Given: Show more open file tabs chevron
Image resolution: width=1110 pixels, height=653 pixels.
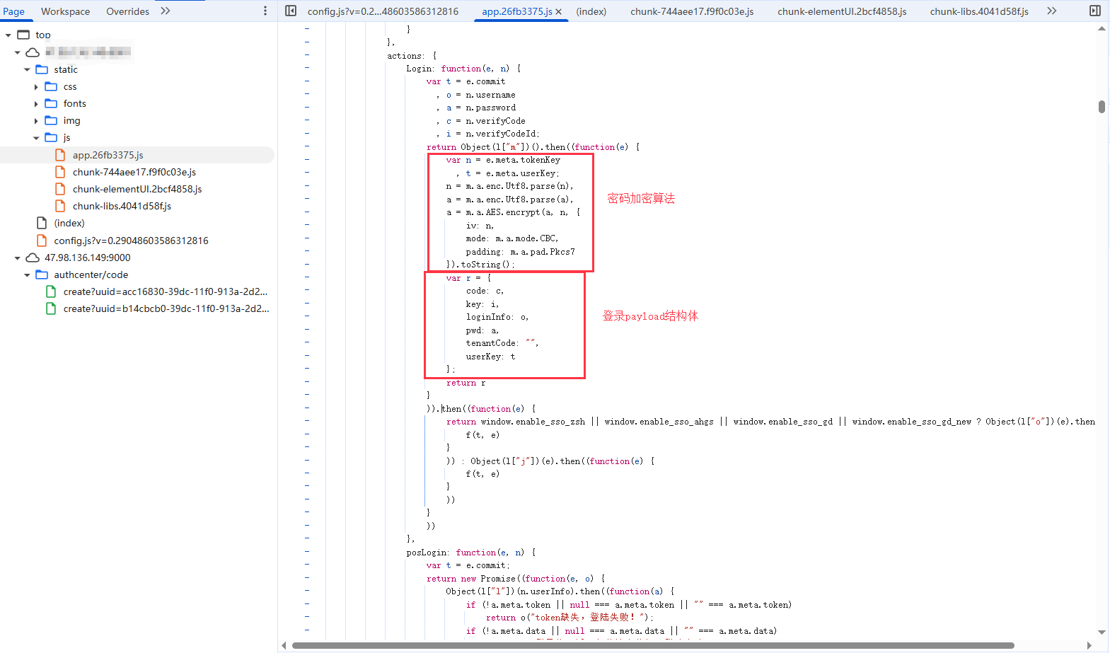Looking at the screenshot, I should click(x=1052, y=11).
